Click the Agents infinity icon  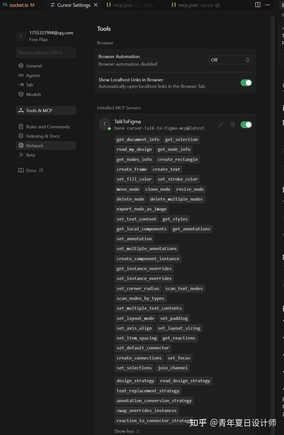21,76
